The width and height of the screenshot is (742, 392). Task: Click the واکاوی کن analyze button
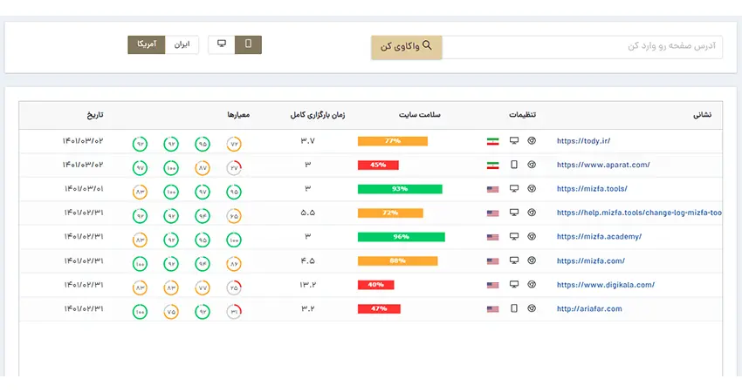tap(407, 47)
